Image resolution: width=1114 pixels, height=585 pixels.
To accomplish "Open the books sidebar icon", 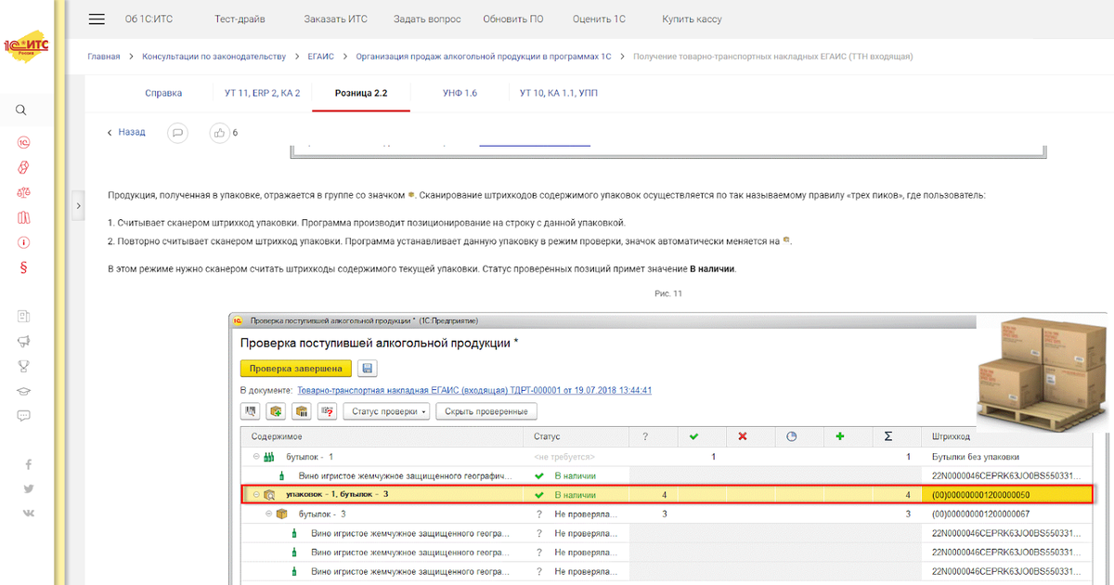I will pos(24,217).
